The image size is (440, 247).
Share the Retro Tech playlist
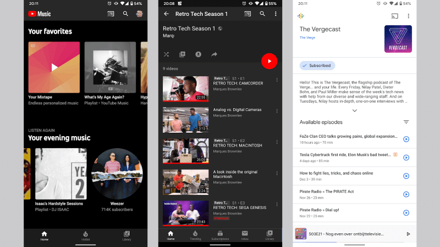214,54
